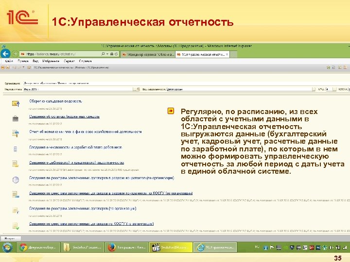Viewport: 350px width, 262px height.
Task: Open the Windows Start button
Action: (8, 247)
